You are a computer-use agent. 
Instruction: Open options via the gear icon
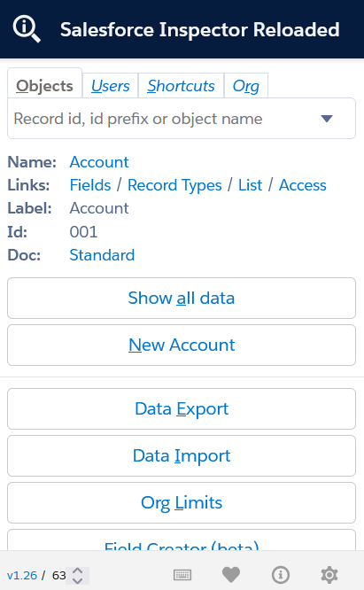329,575
